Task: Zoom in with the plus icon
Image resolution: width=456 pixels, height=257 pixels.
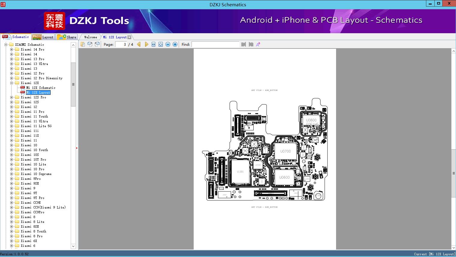Action: (175, 44)
